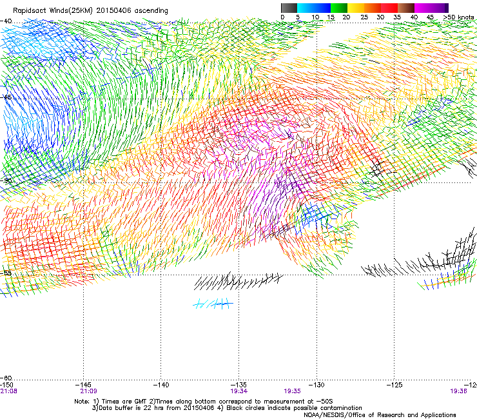Click the '-55' latitude axis label

pyautogui.click(x=6, y=273)
